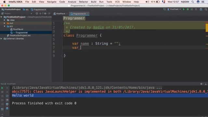The image size is (208, 117).
Task: Start debugging with the green bug icon
Action: click(188, 9)
